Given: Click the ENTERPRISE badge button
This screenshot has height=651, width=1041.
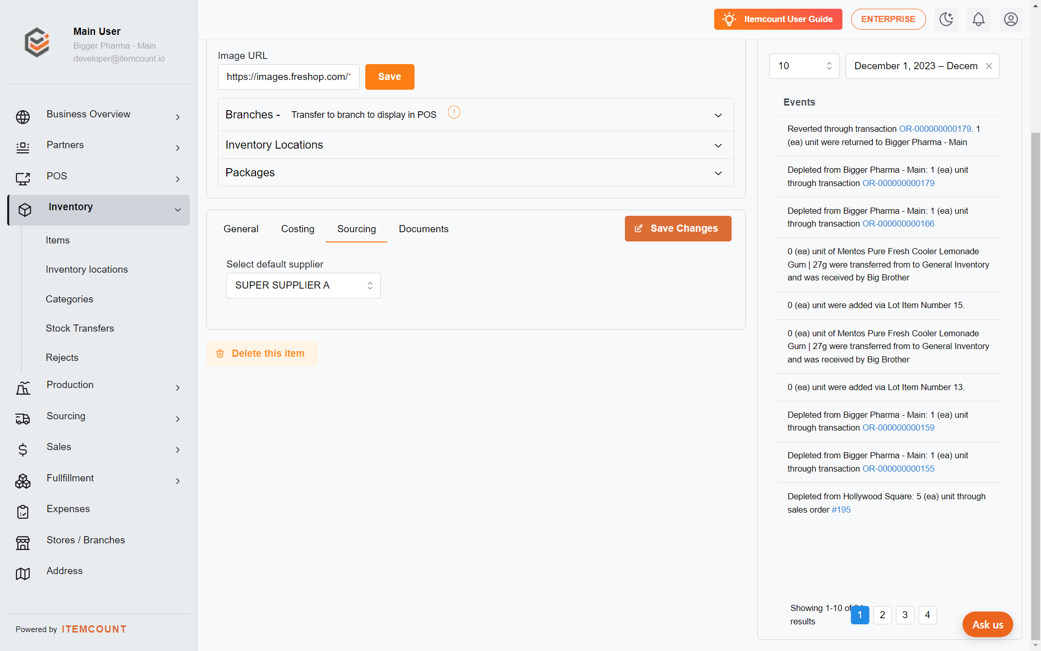Looking at the screenshot, I should [x=888, y=19].
